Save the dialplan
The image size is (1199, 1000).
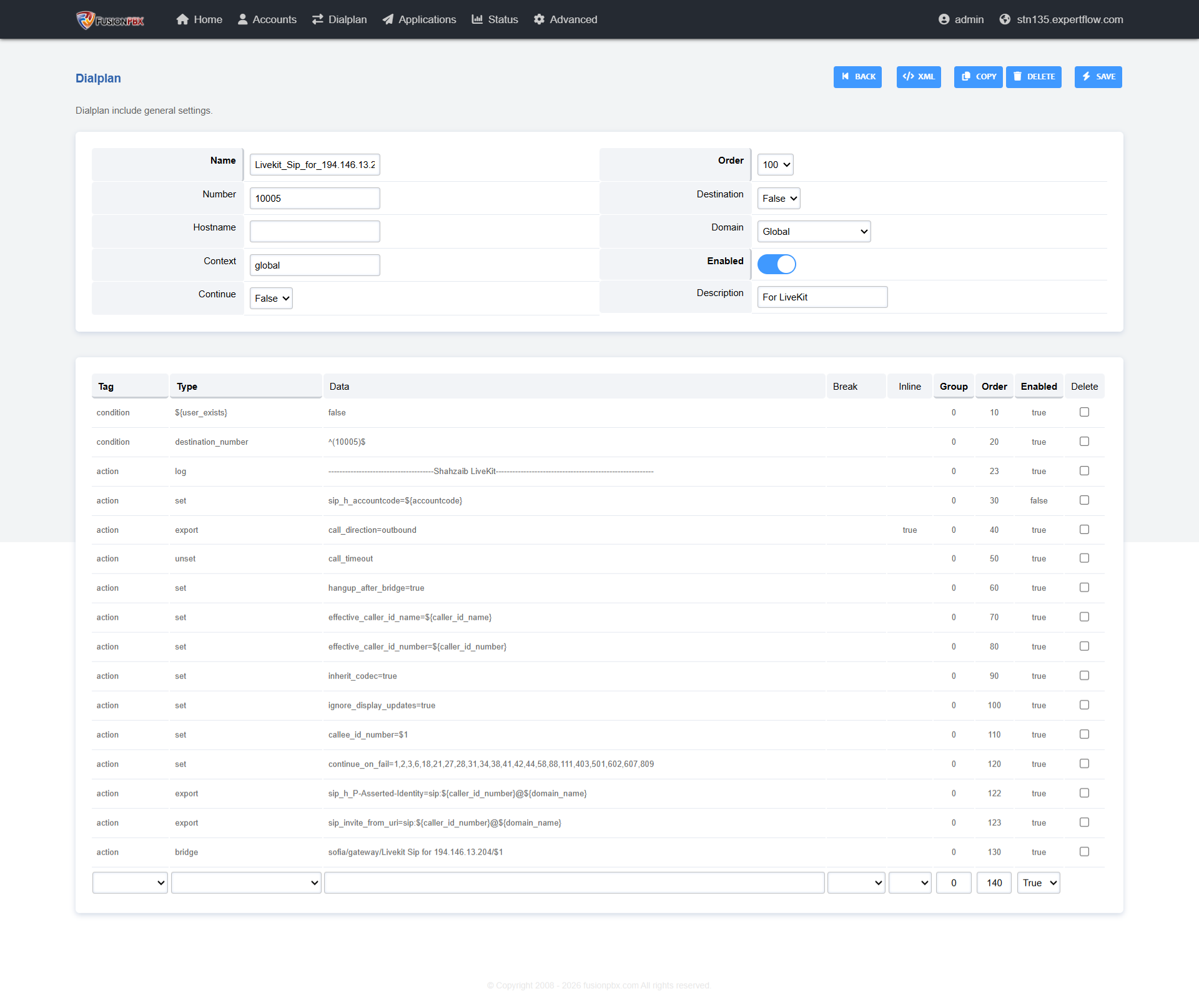pyautogui.click(x=1098, y=77)
